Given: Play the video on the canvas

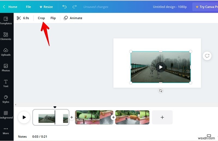Looking at the screenshot, I should click(x=161, y=67).
